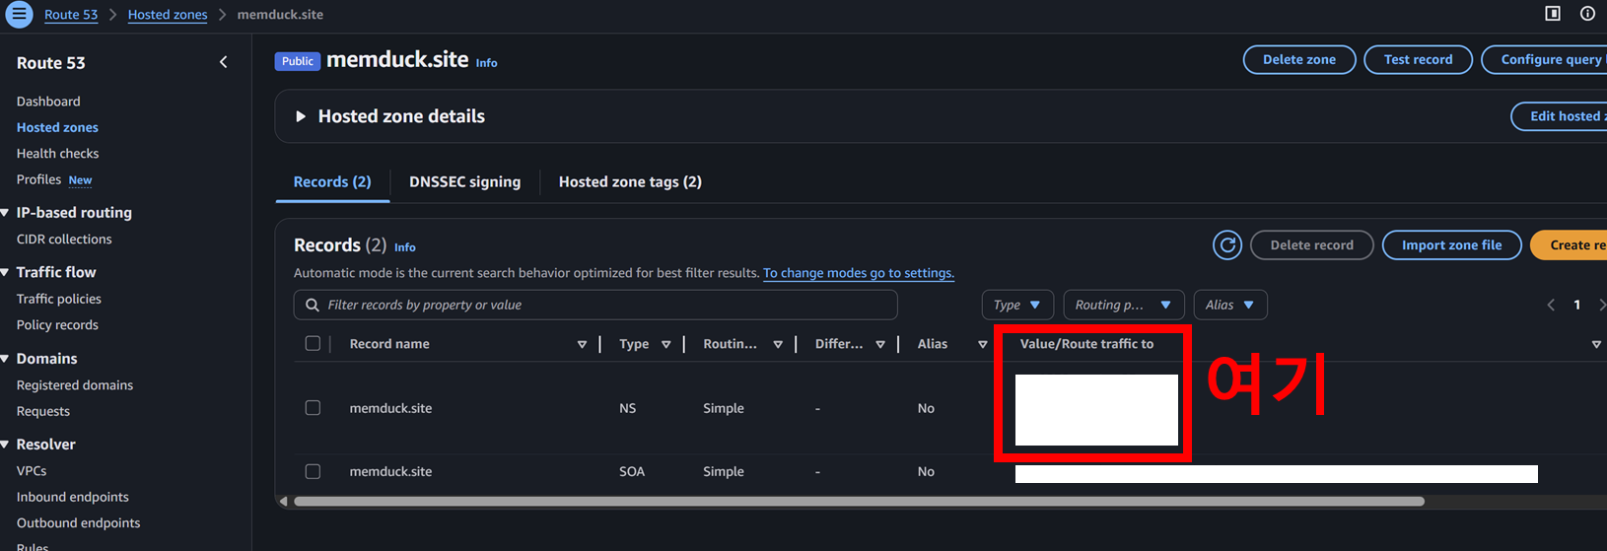
Task: Open the Type filter dropdown
Action: pos(1017,305)
